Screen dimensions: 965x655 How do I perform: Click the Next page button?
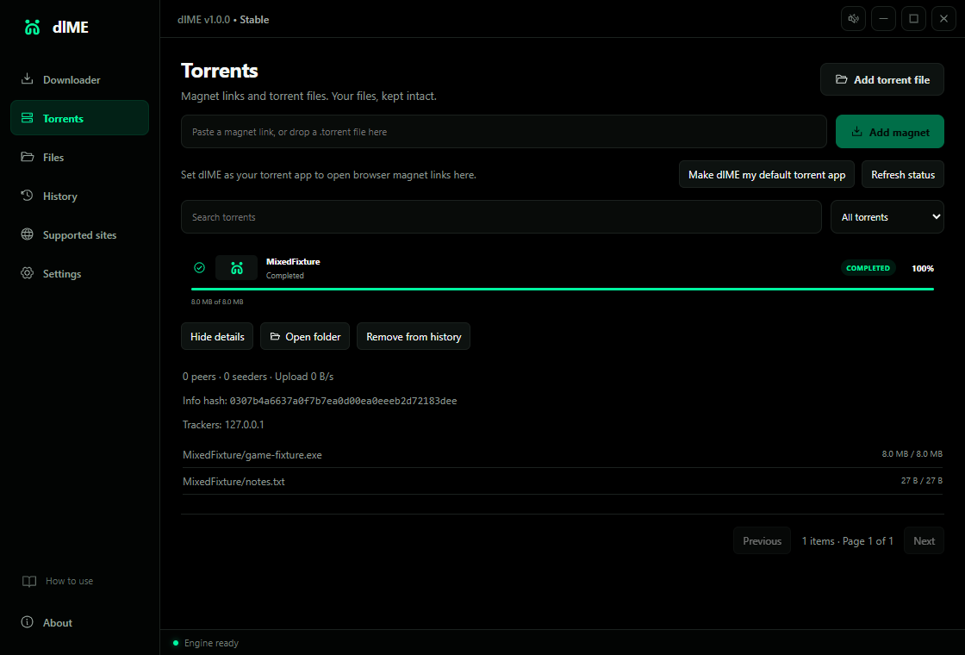pos(924,540)
